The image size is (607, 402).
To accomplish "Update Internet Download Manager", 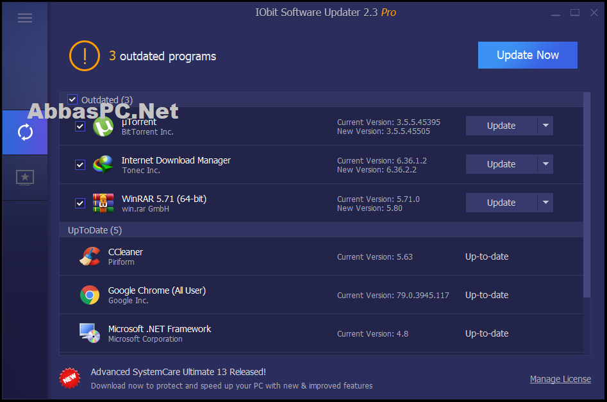I will (x=501, y=164).
